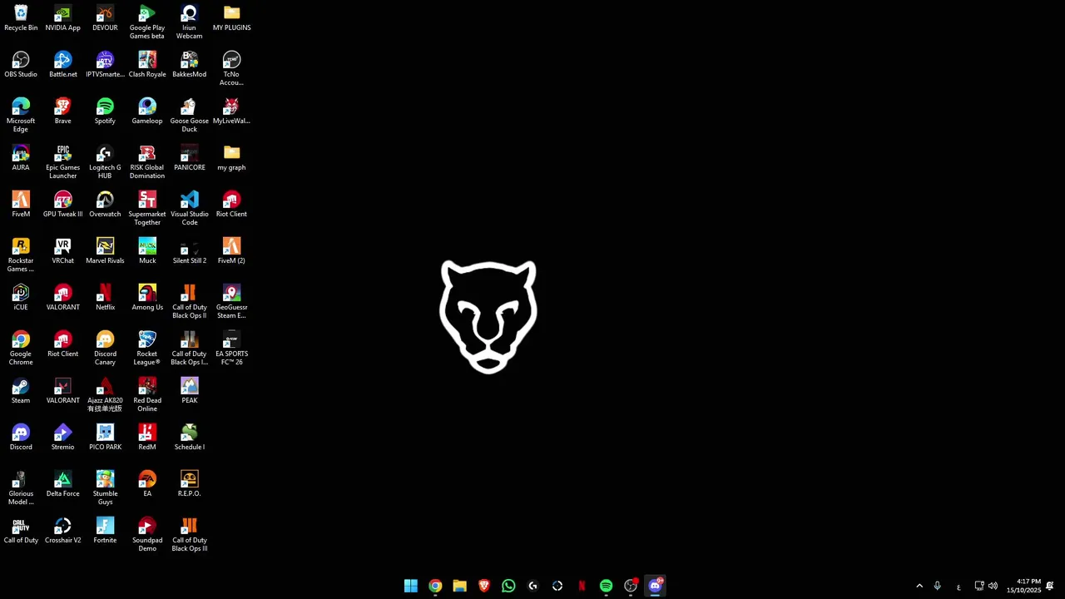Expand the hidden system tray icons
This screenshot has height=599, width=1065.
click(919, 586)
